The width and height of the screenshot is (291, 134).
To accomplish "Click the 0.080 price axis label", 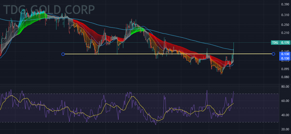I will point(285,77).
